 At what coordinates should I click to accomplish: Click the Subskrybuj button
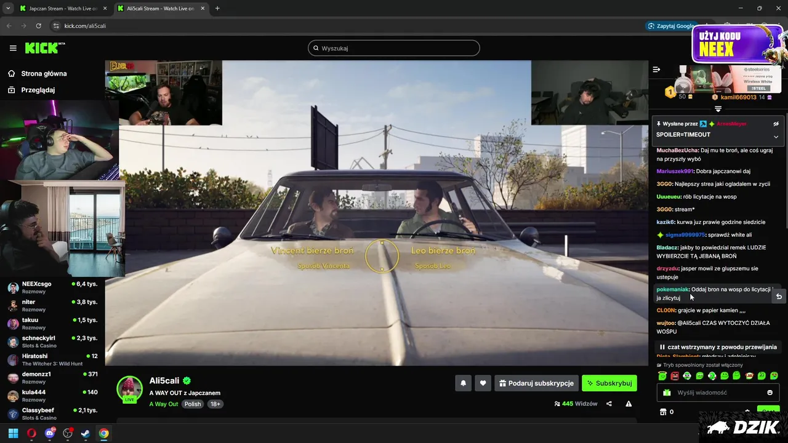pos(609,383)
